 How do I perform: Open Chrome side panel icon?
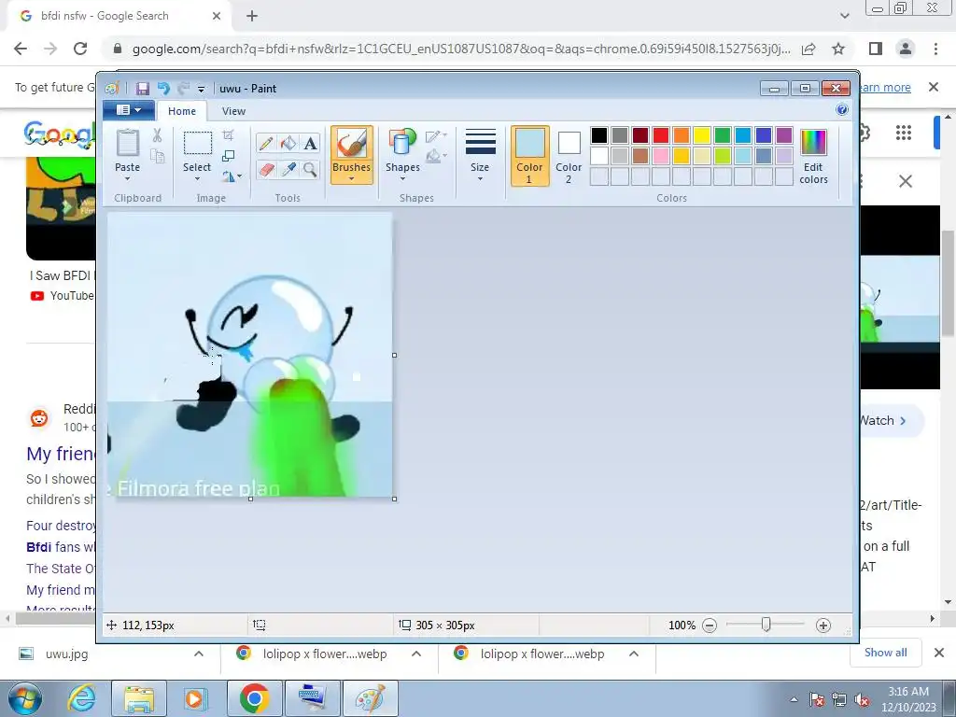(x=876, y=49)
